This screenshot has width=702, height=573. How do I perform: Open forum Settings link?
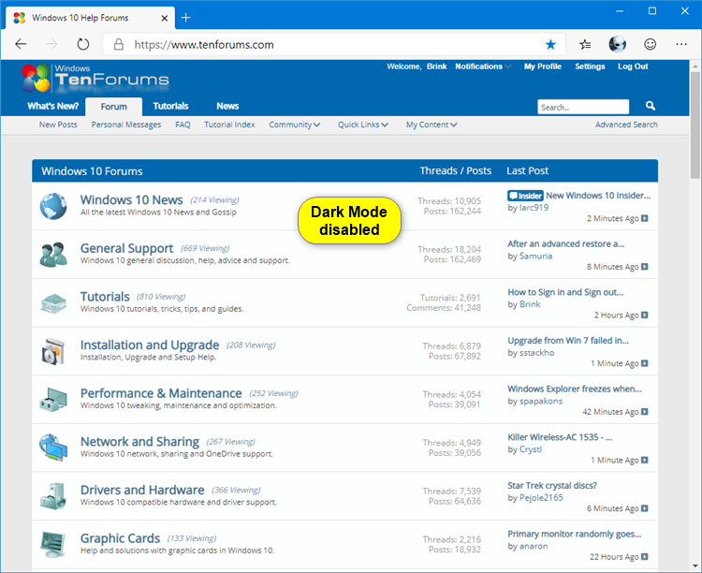590,66
